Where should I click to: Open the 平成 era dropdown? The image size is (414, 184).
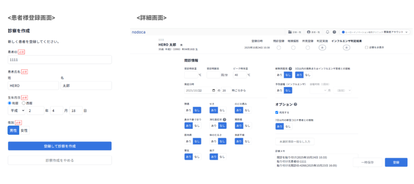coord(17,111)
